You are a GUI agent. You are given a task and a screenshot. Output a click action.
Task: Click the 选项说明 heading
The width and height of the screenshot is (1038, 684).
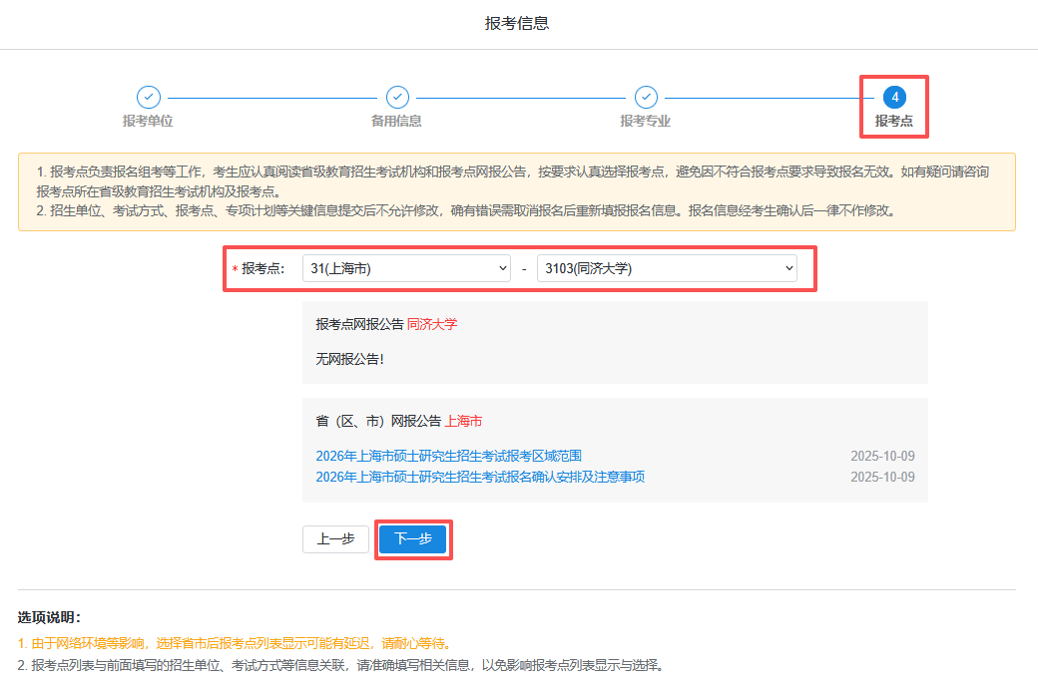(x=49, y=618)
